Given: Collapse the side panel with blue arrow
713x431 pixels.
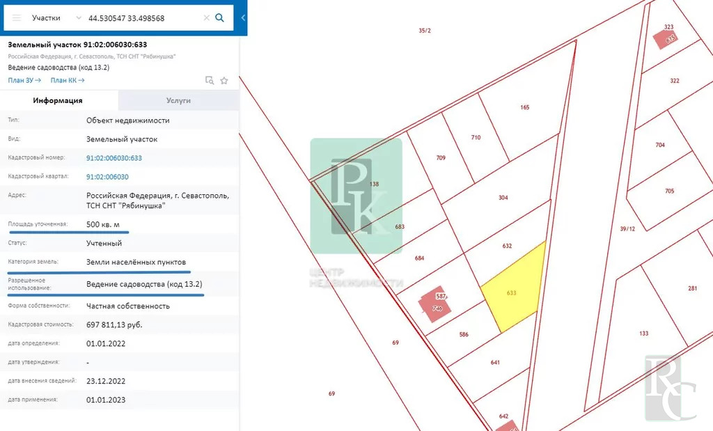Looking at the screenshot, I should [243, 18].
